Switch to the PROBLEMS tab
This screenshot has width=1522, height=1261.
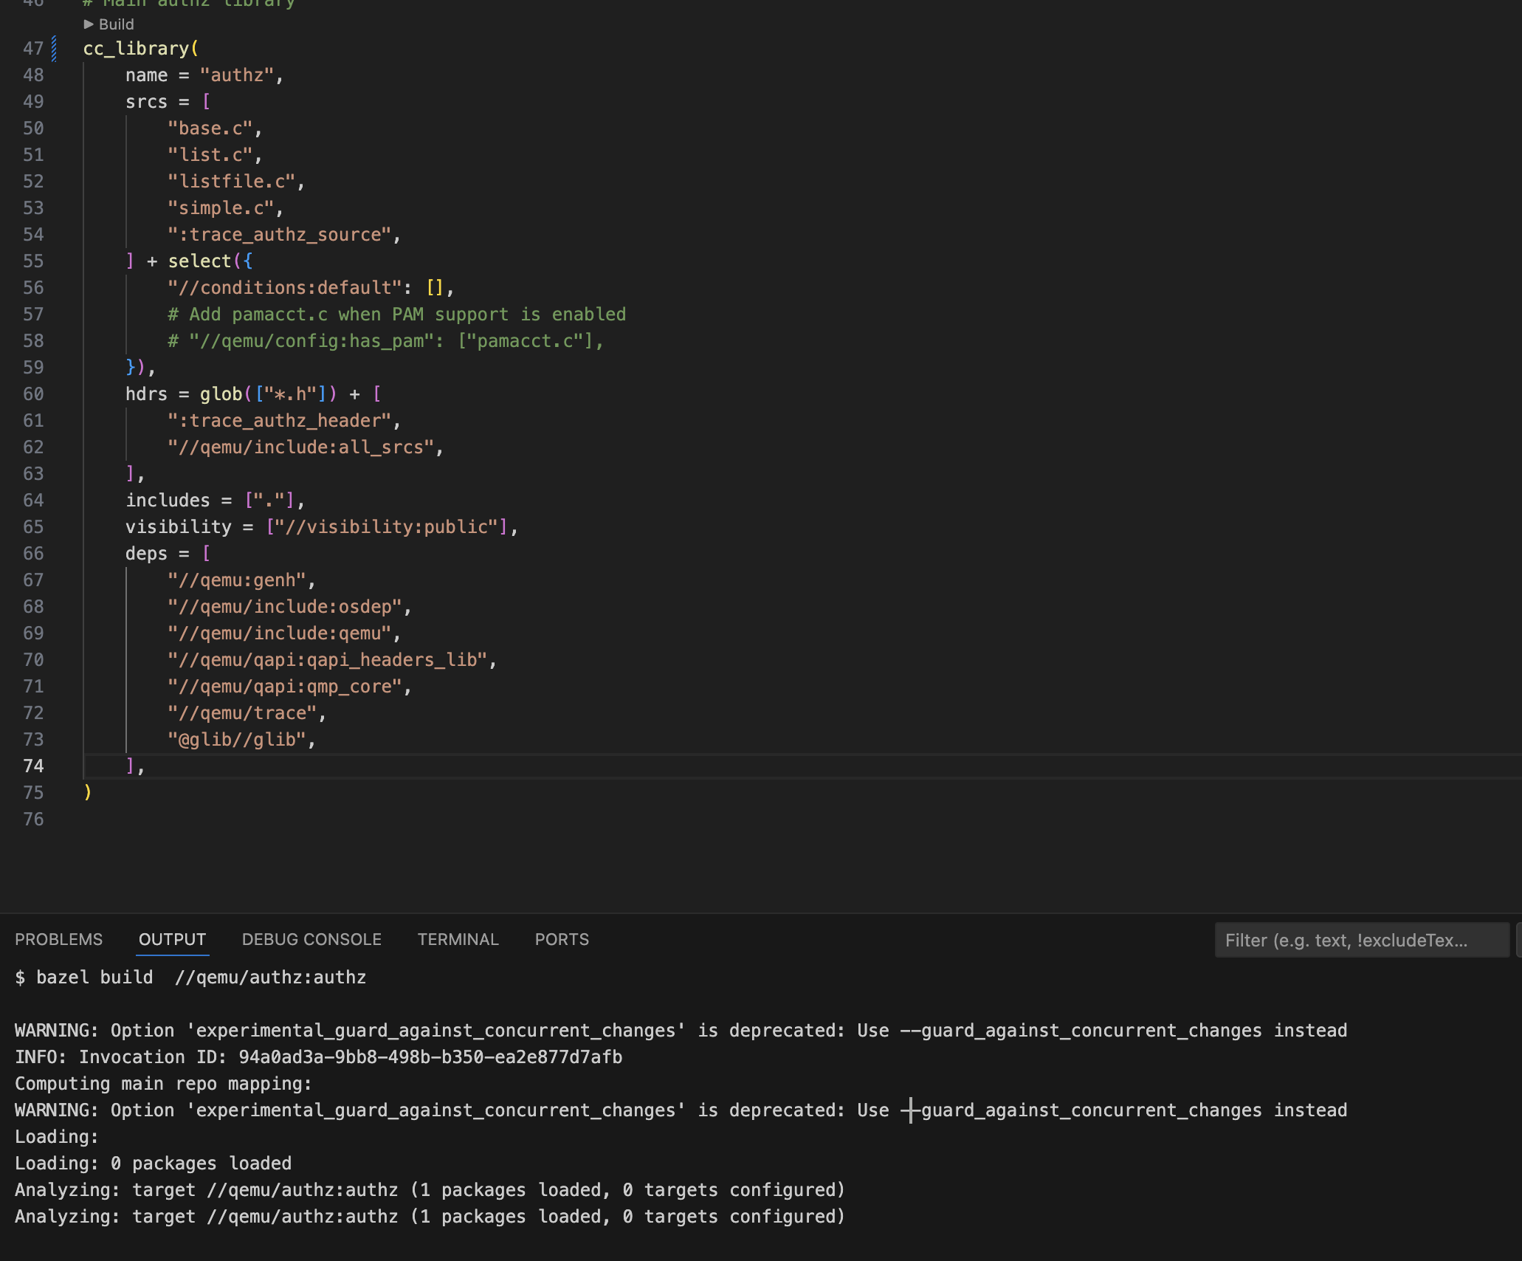point(59,939)
